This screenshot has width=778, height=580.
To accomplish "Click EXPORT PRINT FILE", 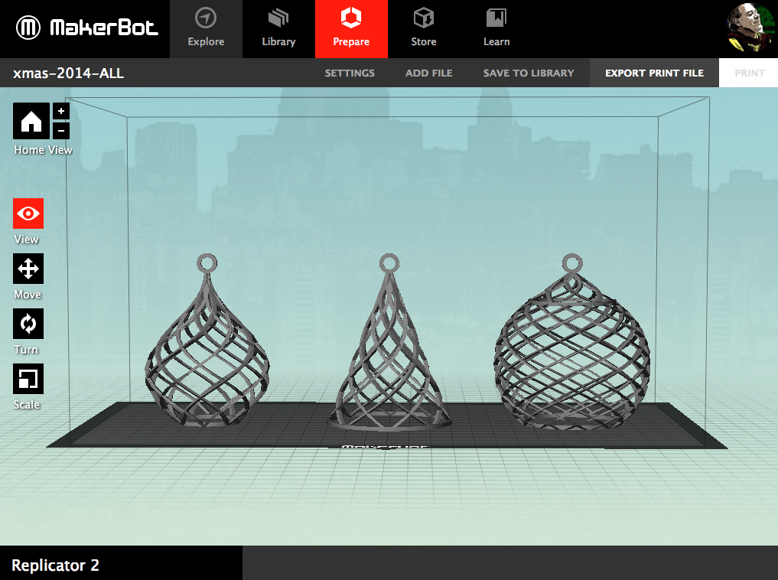I will [x=654, y=73].
